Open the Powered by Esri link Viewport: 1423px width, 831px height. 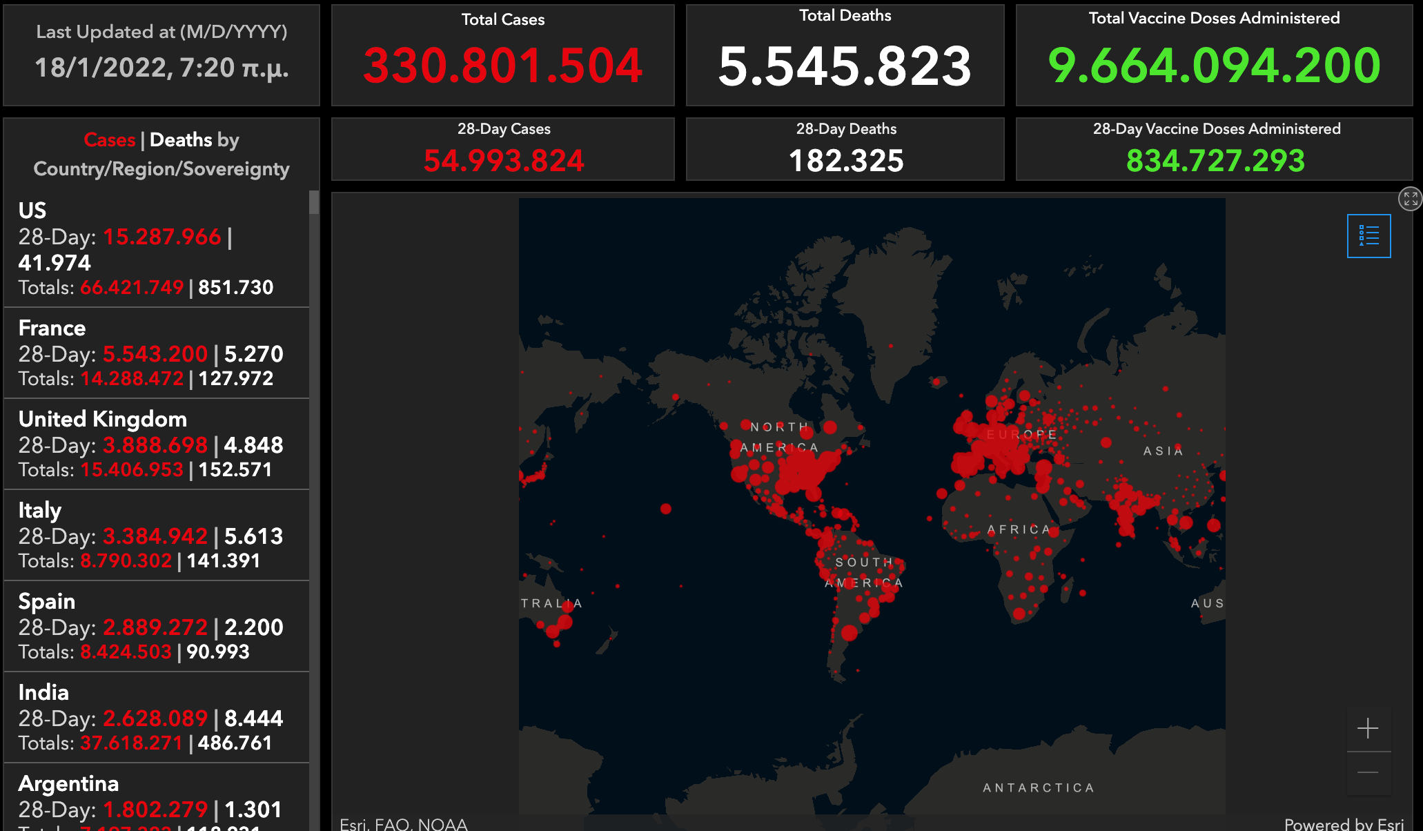(1343, 823)
